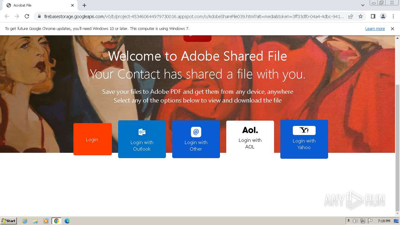This screenshot has width=400, height=225.
Task: Open Action Center flag icon
Action: click(x=370, y=221)
